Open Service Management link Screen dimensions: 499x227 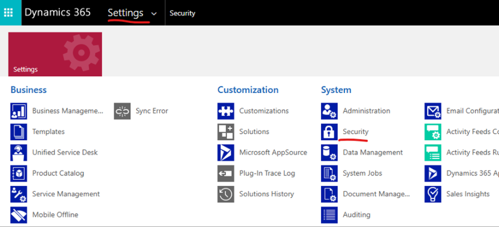click(x=66, y=194)
